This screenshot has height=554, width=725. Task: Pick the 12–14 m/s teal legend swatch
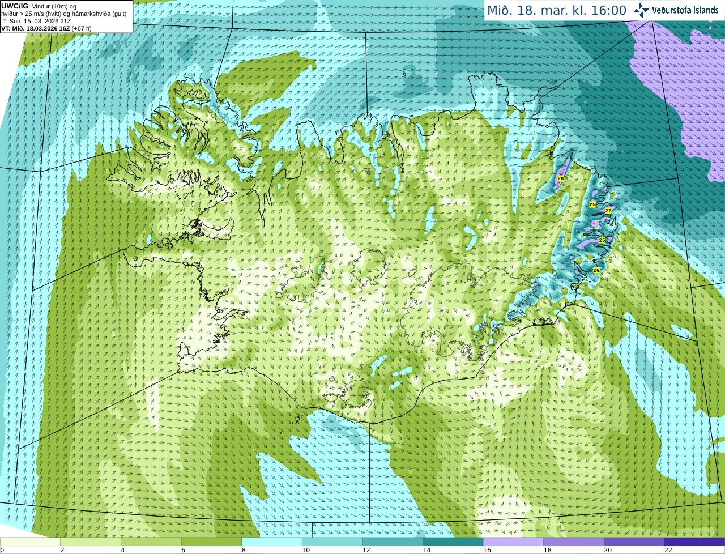(x=393, y=542)
